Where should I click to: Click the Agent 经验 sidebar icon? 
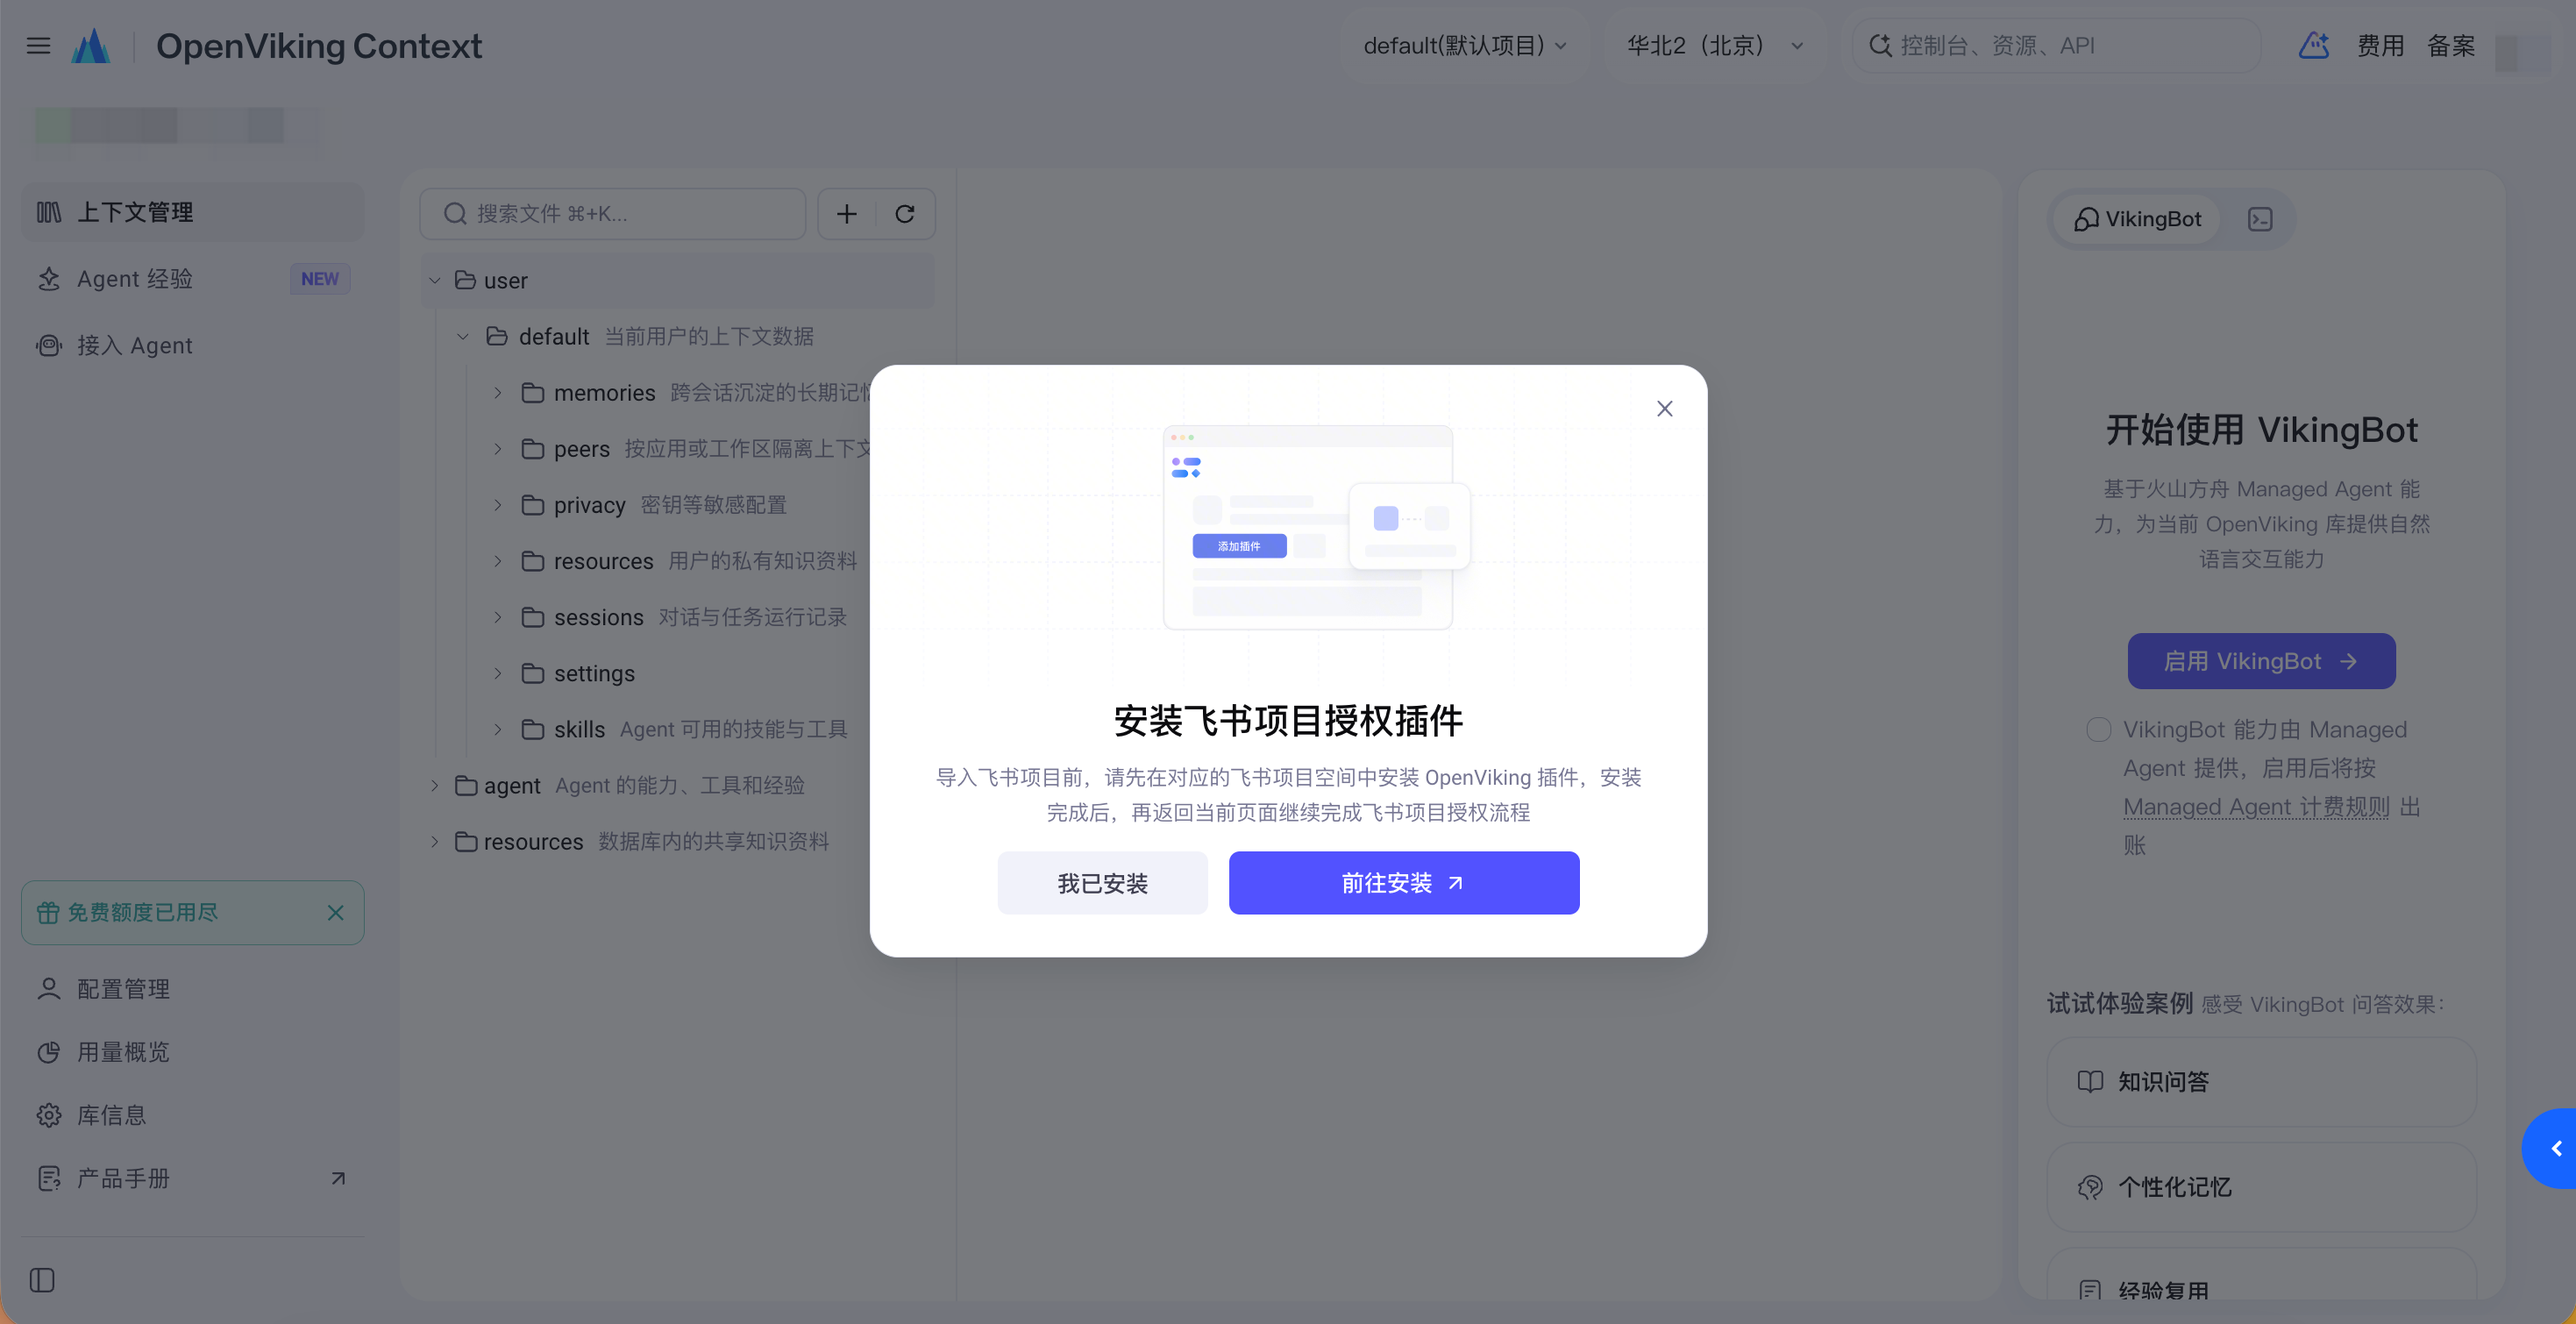coord(48,279)
